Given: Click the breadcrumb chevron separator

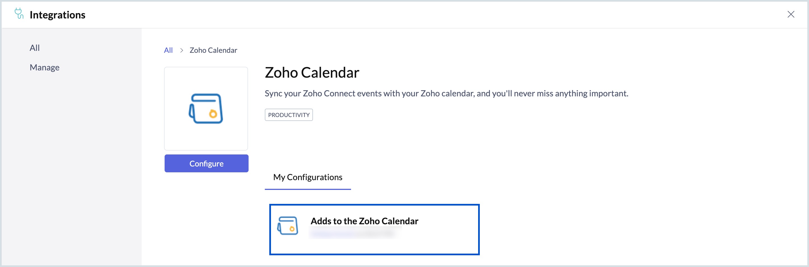Looking at the screenshot, I should coord(181,51).
